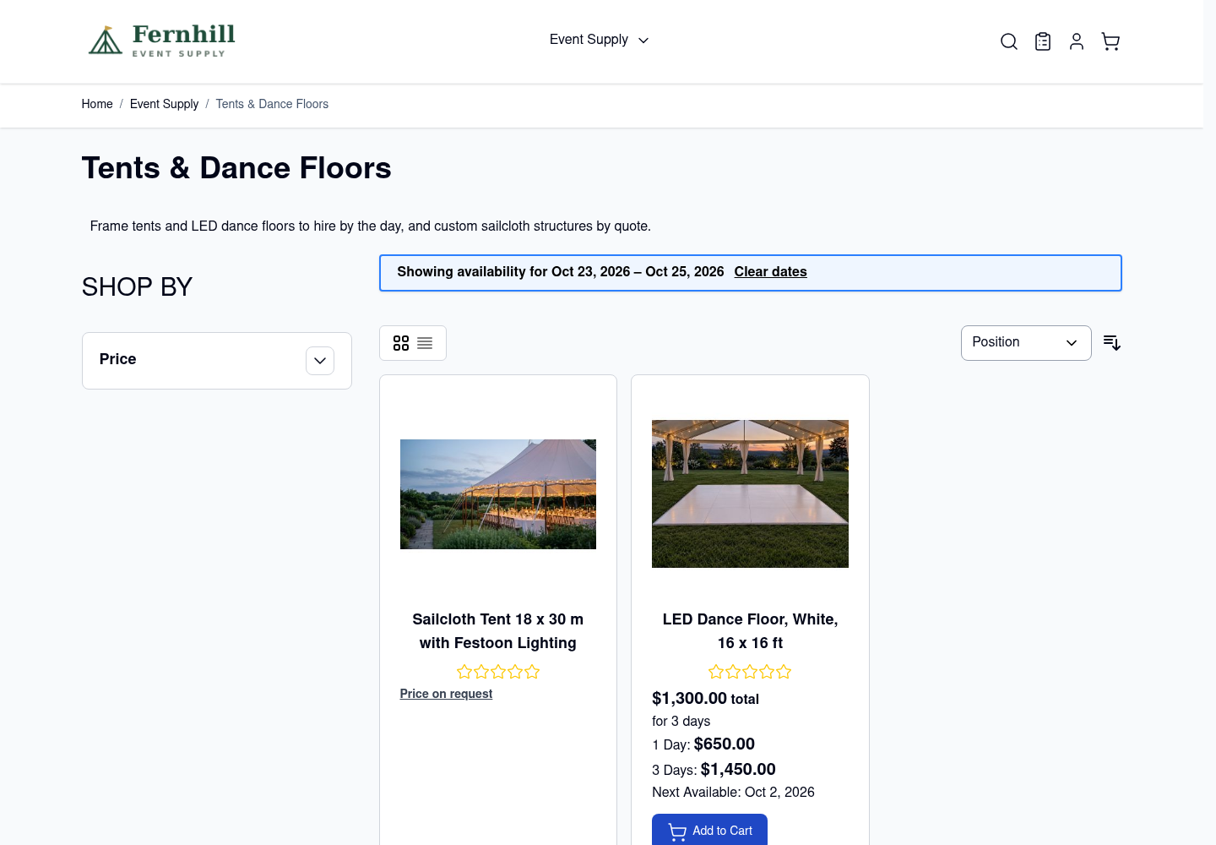
Task: Click 'Next Available: Oct 2, 2026' text
Action: pos(733,793)
